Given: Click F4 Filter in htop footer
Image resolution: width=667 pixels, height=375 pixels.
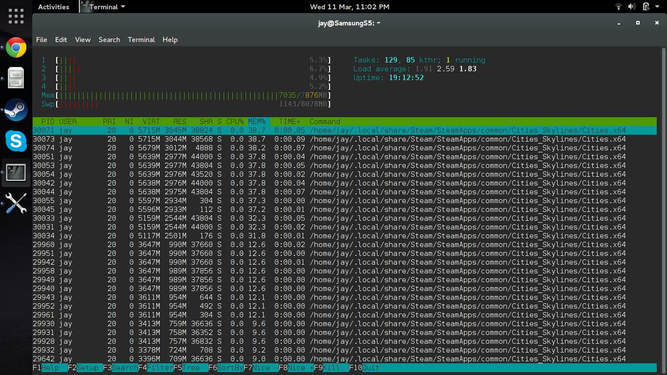Looking at the screenshot, I should point(155,368).
